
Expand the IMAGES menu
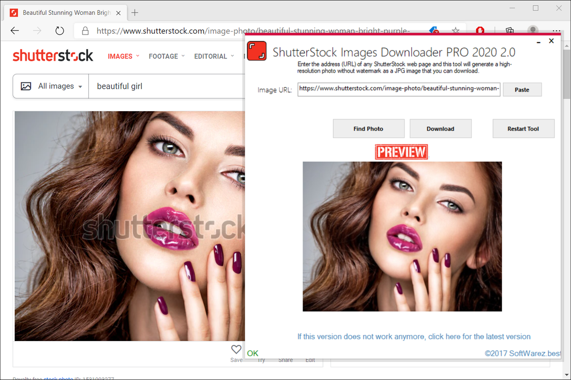coord(123,56)
